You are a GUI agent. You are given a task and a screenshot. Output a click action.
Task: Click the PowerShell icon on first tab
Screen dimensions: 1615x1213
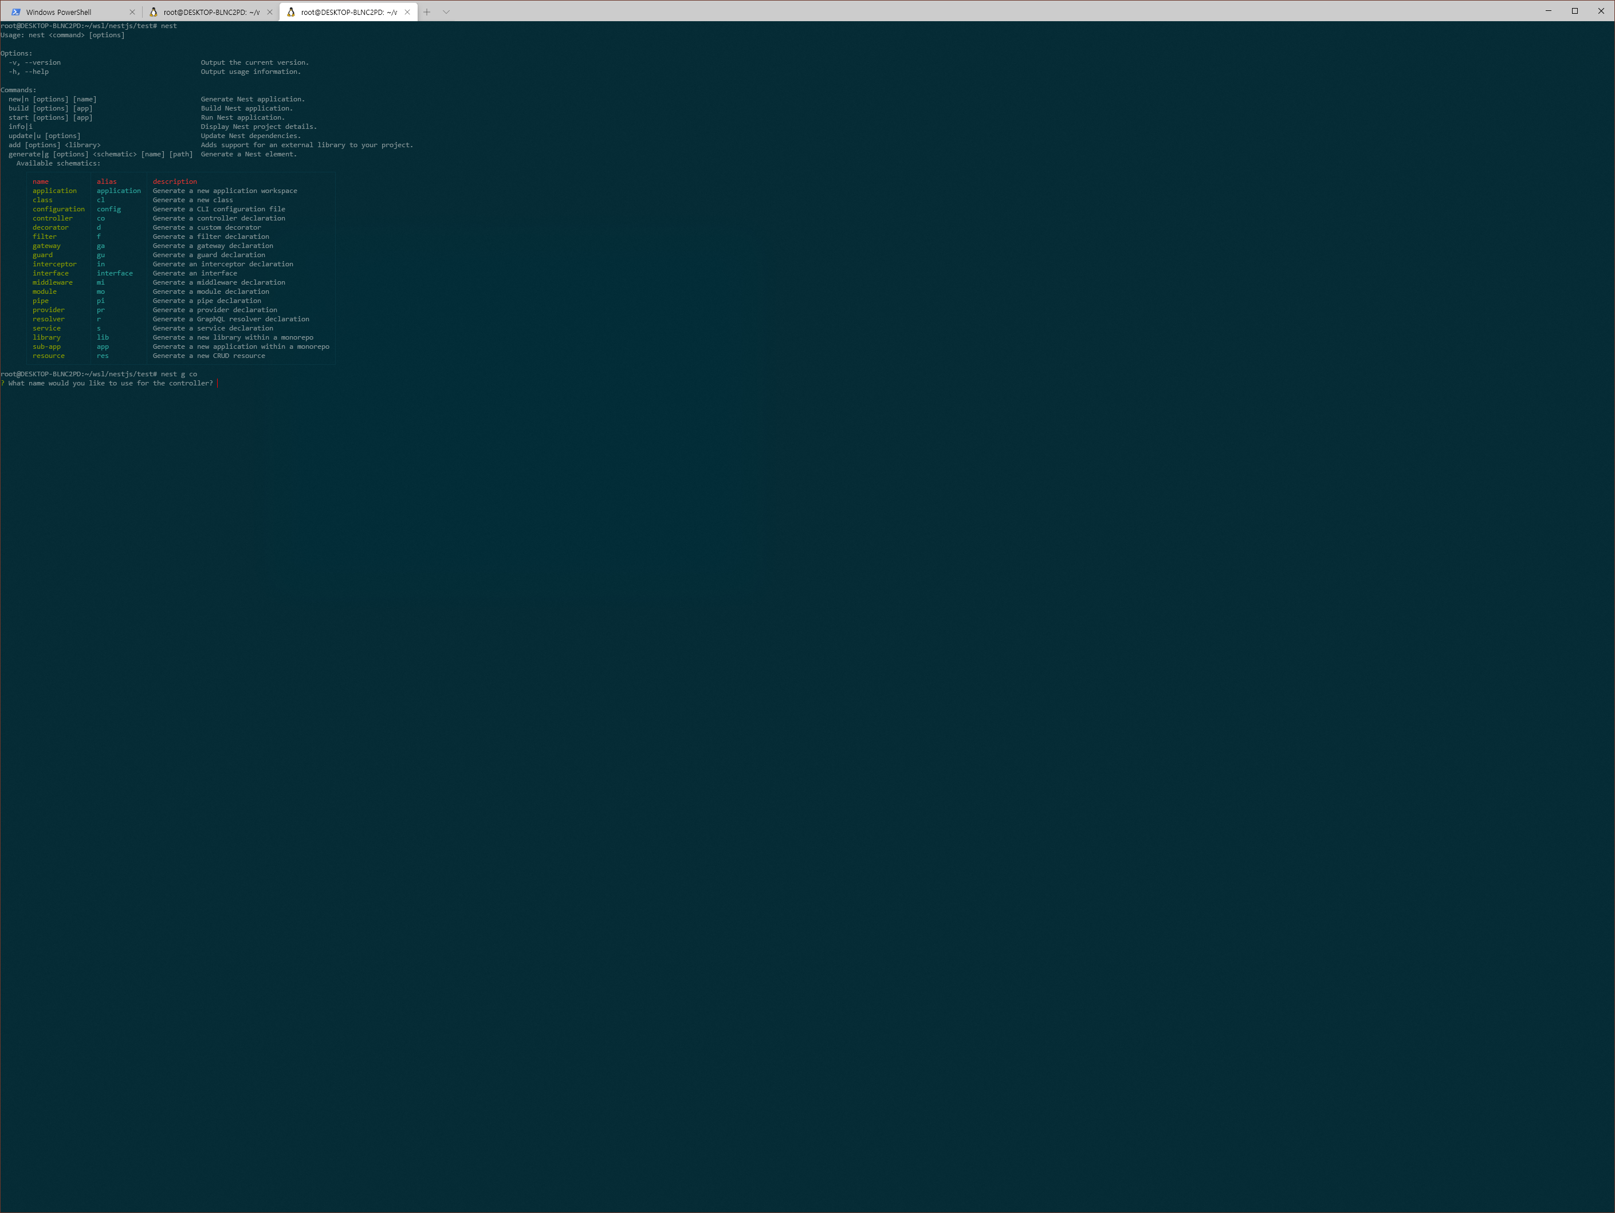coord(16,13)
